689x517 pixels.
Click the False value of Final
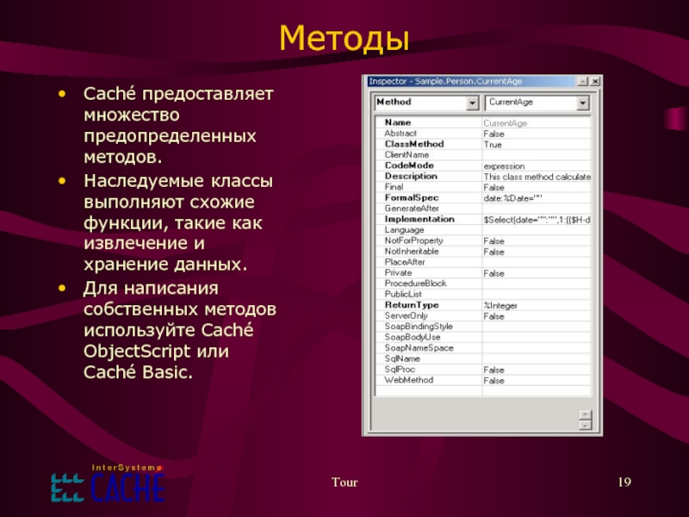click(x=493, y=187)
